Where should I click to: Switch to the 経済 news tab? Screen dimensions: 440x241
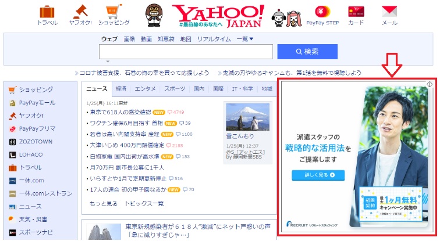(x=121, y=89)
